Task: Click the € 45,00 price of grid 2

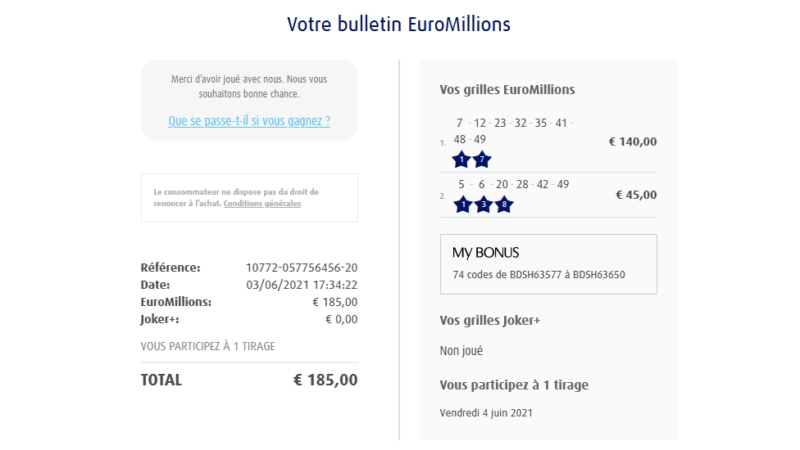Action: pyautogui.click(x=636, y=195)
